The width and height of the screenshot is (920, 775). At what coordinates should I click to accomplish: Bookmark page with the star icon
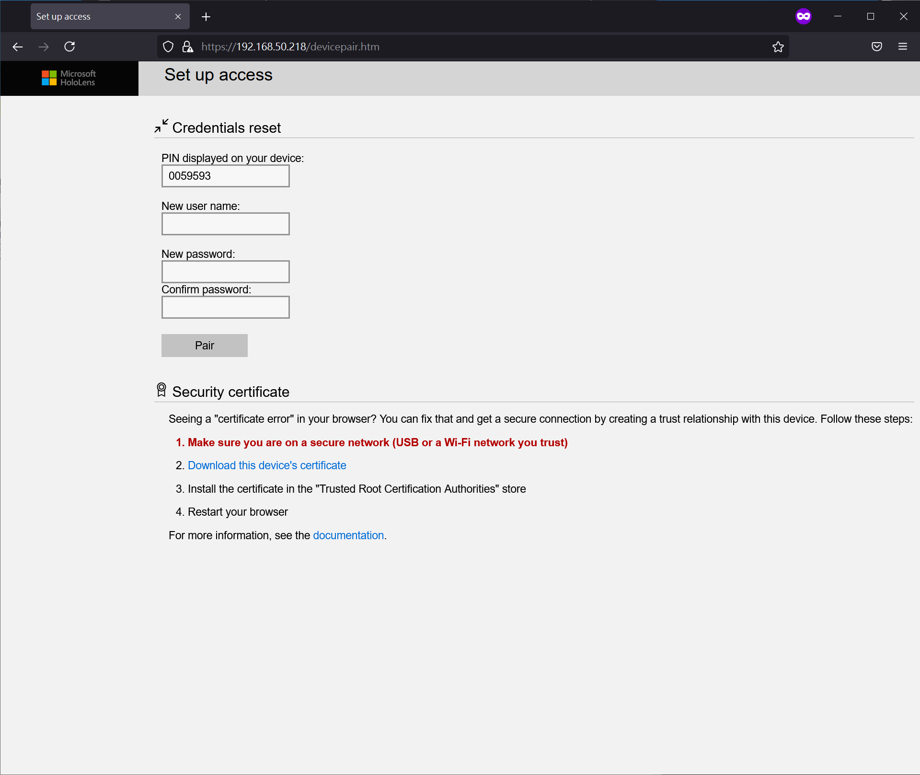click(x=778, y=46)
